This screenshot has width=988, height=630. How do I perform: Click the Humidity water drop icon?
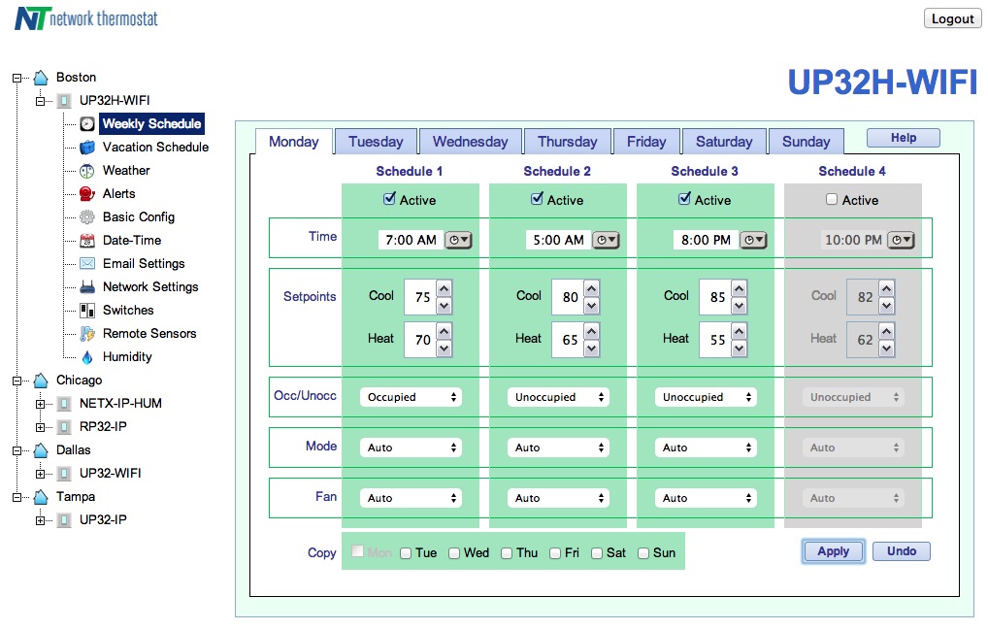point(87,357)
